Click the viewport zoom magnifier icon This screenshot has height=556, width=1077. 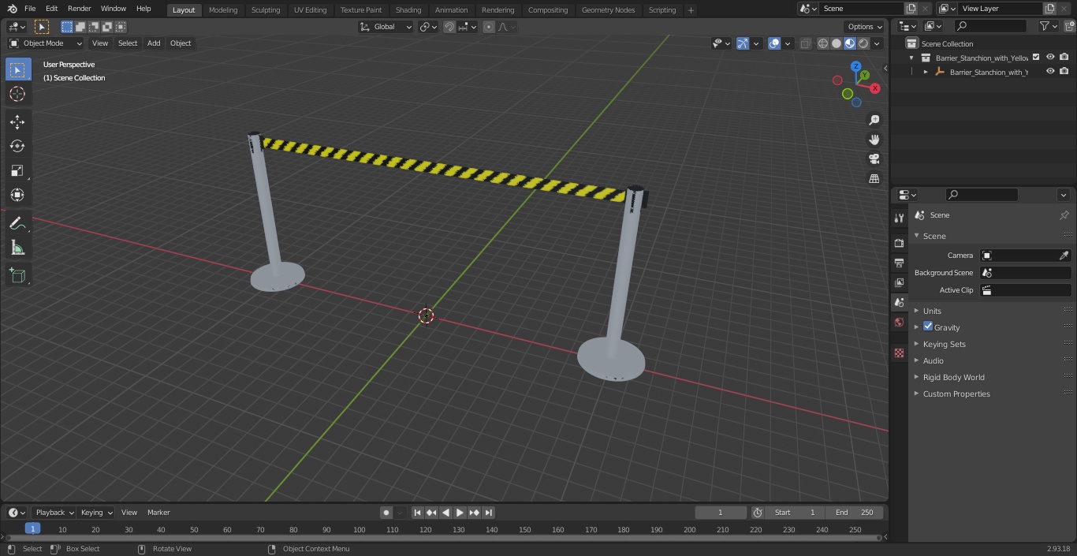874,120
